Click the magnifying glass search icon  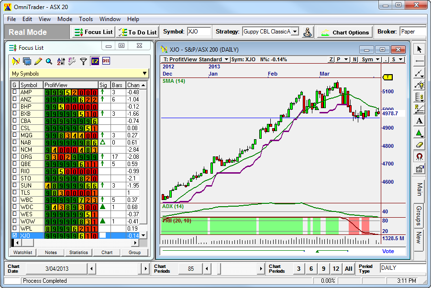click(49, 61)
